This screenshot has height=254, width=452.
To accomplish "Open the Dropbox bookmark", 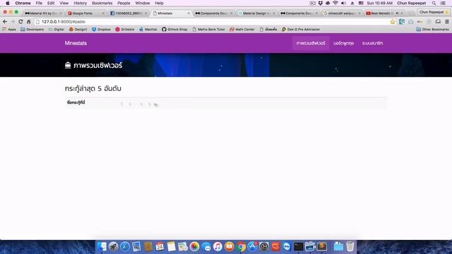I will (101, 30).
